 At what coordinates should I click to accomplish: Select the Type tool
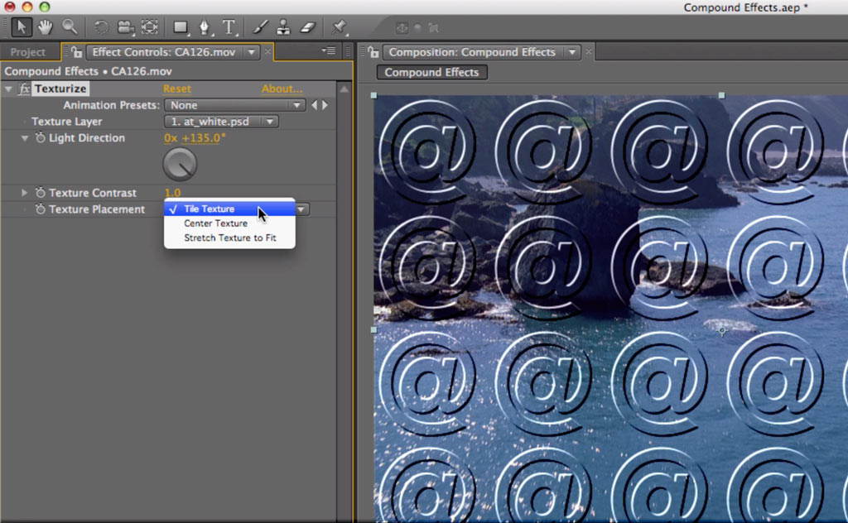coord(229,27)
